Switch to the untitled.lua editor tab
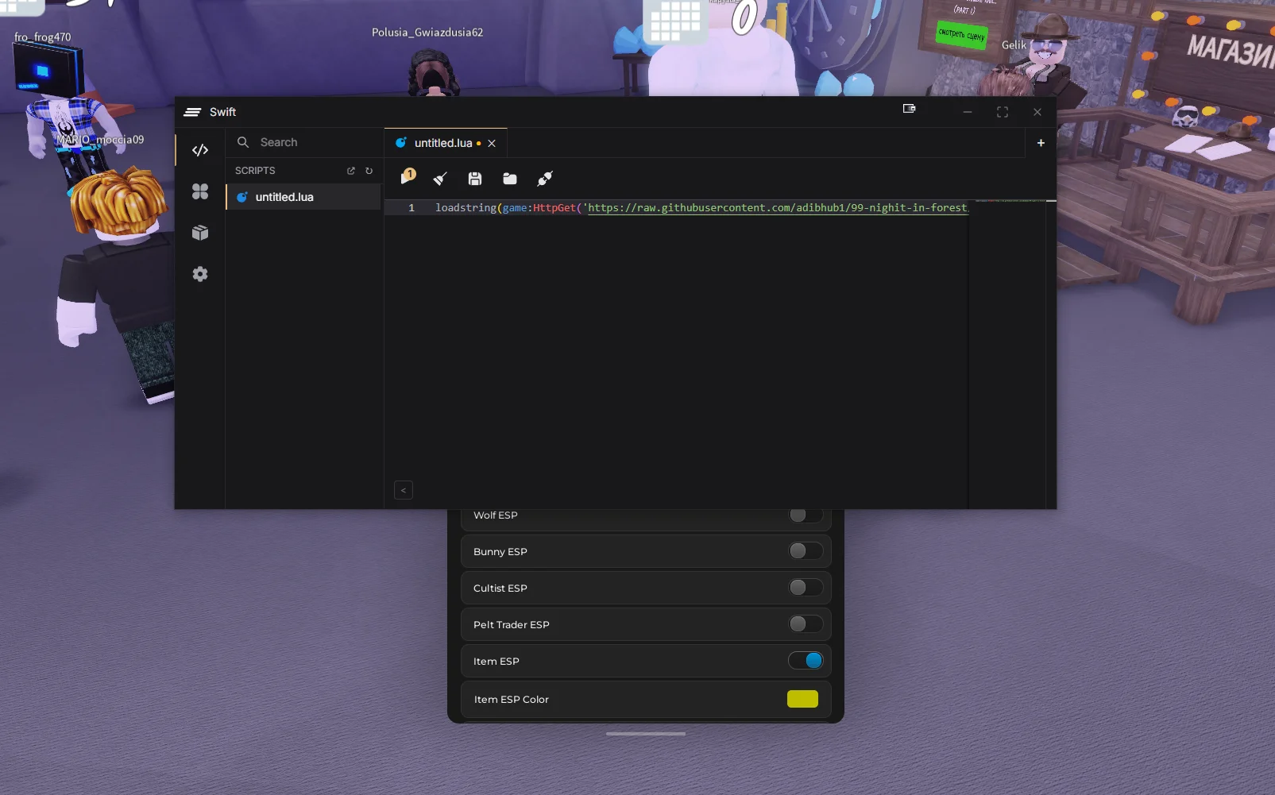The width and height of the screenshot is (1275, 795). (442, 143)
